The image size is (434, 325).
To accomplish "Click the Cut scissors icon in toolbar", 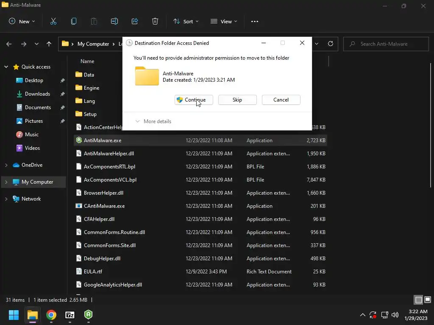I will click(x=53, y=21).
